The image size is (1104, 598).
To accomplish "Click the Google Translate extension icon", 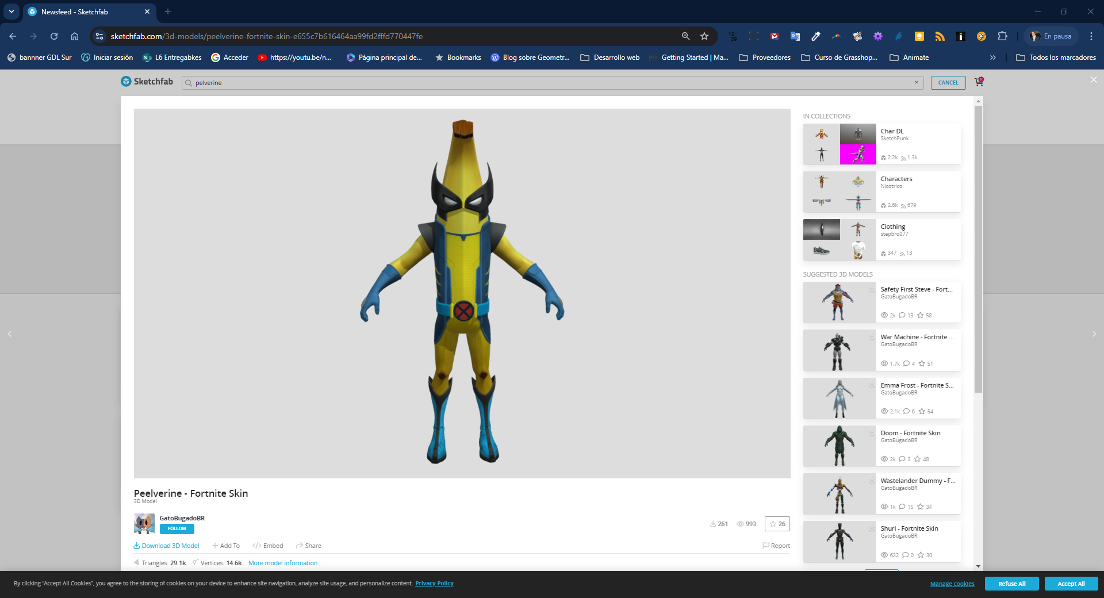I will coord(795,36).
